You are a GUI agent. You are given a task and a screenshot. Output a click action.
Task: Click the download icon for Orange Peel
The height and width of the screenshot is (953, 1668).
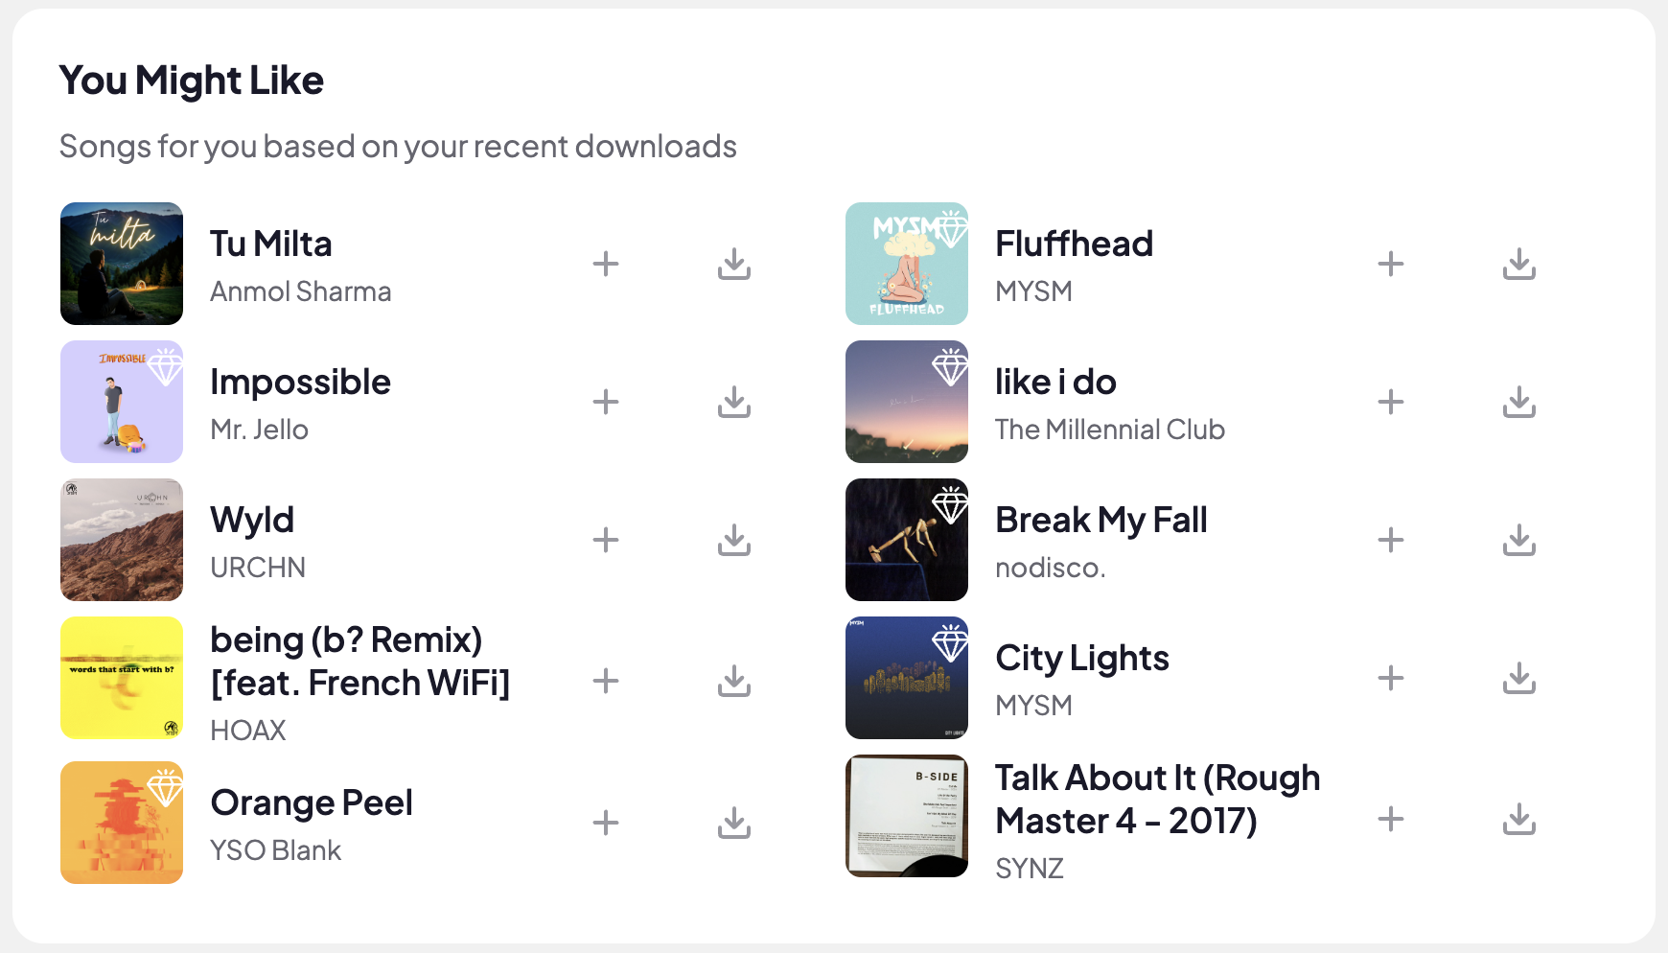coord(733,823)
